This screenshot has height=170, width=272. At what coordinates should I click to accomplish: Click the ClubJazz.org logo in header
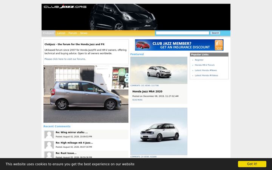click(65, 7)
